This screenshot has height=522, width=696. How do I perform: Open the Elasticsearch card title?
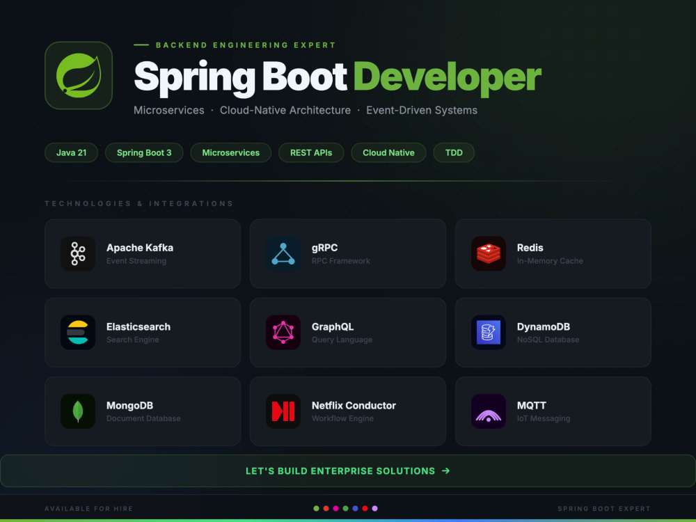139,326
